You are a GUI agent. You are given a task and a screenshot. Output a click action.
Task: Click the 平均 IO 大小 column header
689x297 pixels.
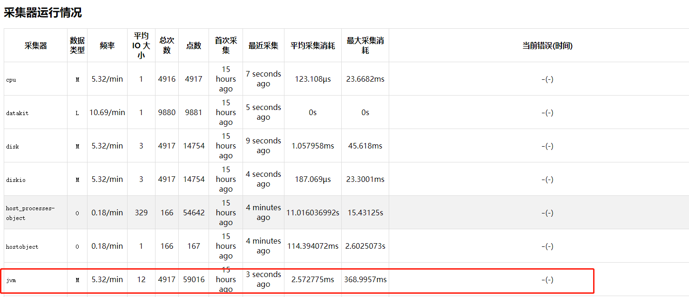click(141, 45)
